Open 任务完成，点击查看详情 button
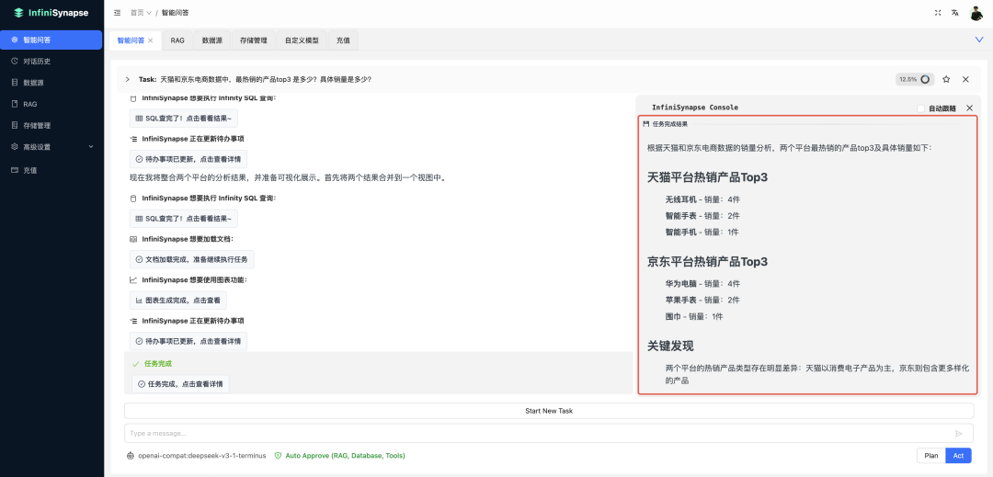 180,384
